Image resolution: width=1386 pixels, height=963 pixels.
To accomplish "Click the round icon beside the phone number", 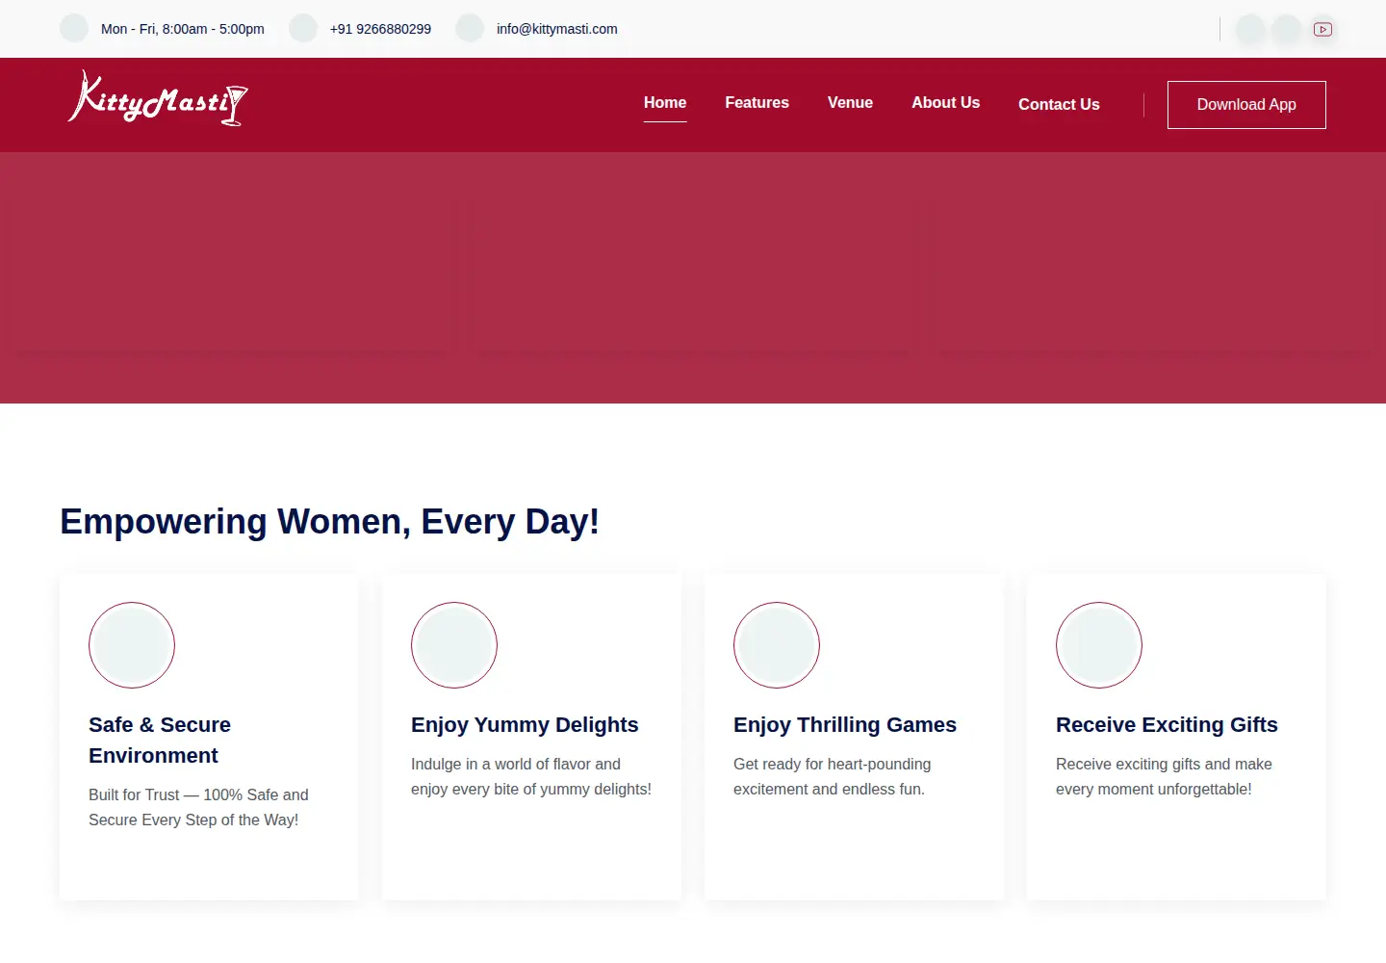I will pos(303,28).
